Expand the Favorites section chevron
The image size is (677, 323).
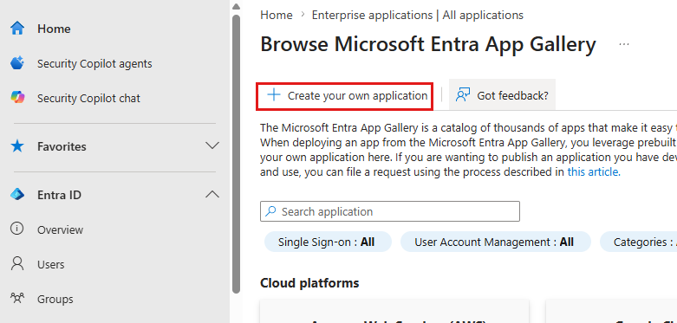(x=212, y=145)
